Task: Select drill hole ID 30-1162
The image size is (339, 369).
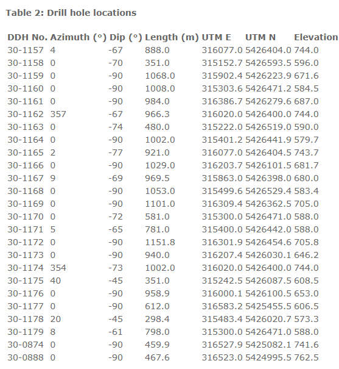Action: tap(26, 114)
